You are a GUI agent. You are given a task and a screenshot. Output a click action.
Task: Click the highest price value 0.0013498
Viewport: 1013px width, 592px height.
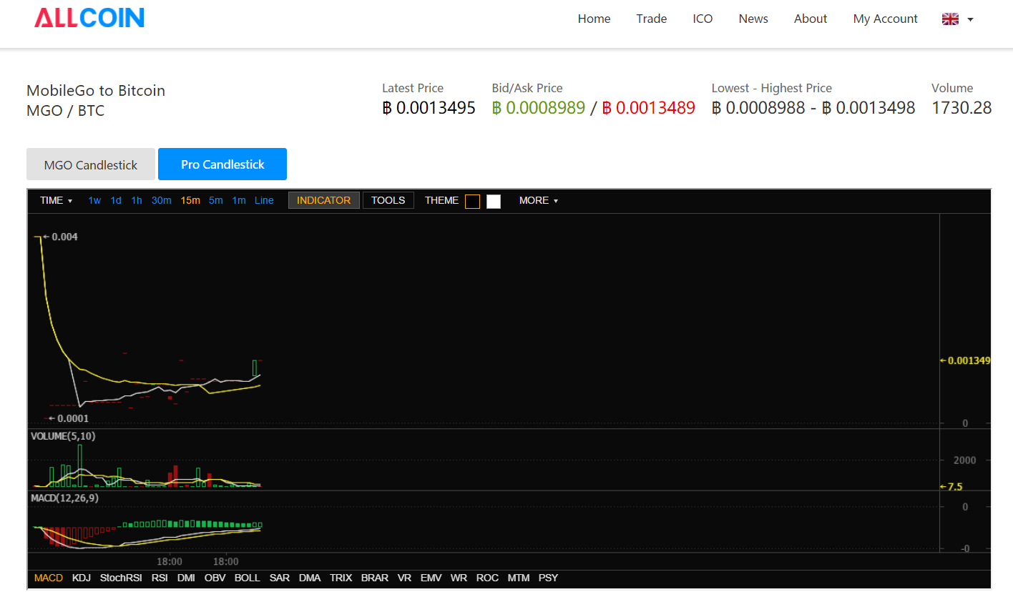(868, 108)
